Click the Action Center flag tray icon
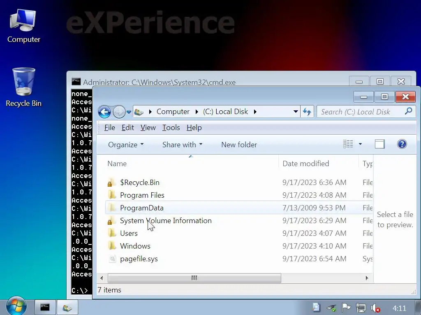Screen dimensions: 421x315 tap(346, 308)
